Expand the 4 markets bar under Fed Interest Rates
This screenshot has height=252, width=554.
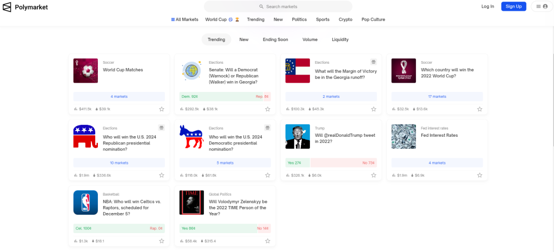437,163
